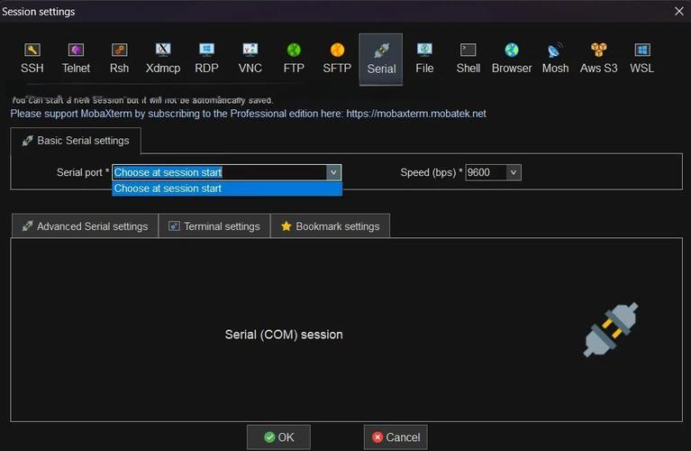Viewport: 691px width, 451px height.
Task: Confirm with the OK button
Action: (x=278, y=437)
